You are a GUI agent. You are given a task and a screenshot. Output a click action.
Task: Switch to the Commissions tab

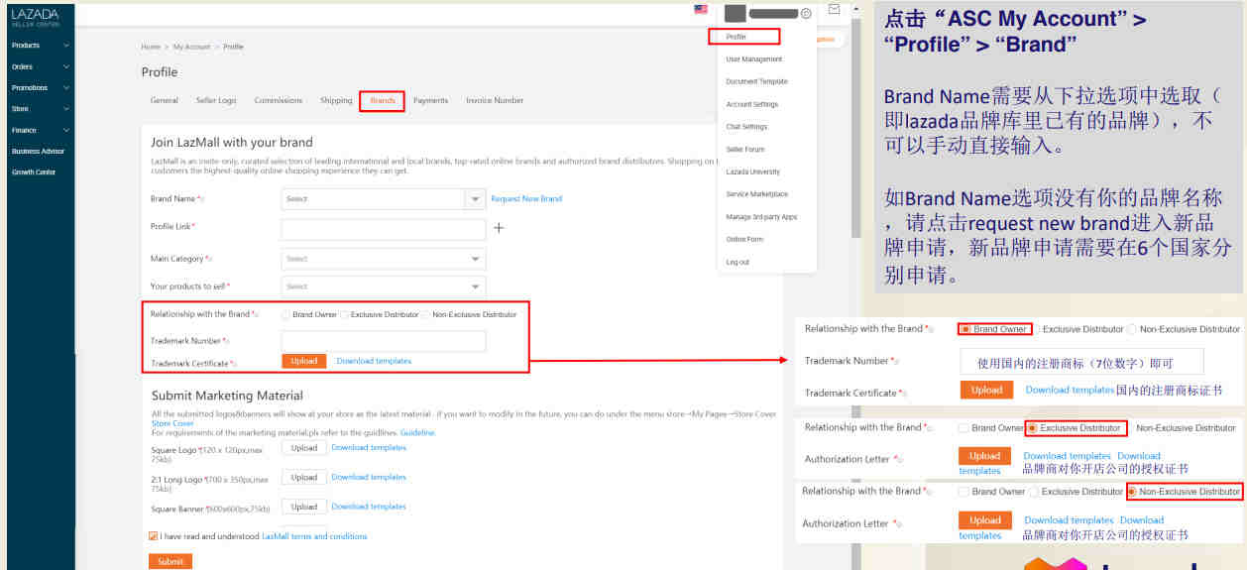(x=279, y=101)
